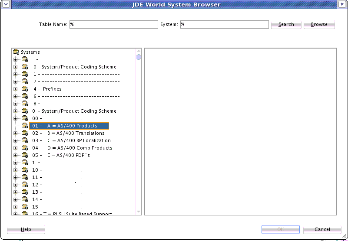
Task: Click folder icon of '05 - E = AS/400 FDP`s'
Action: pyautogui.click(x=25, y=155)
